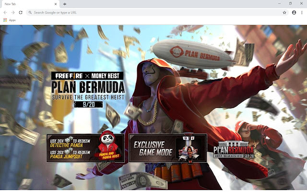Minimize the Chrome window
The image size is (307, 192).
click(x=279, y=3)
